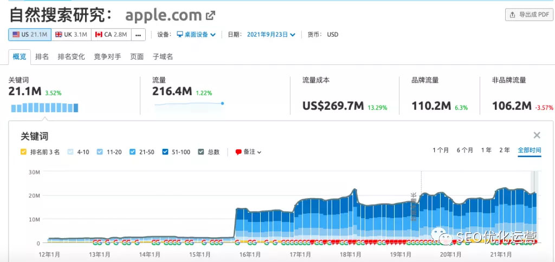The image size is (555, 262).
Task: Switch to the 排名变化 tab
Action: pos(71,56)
